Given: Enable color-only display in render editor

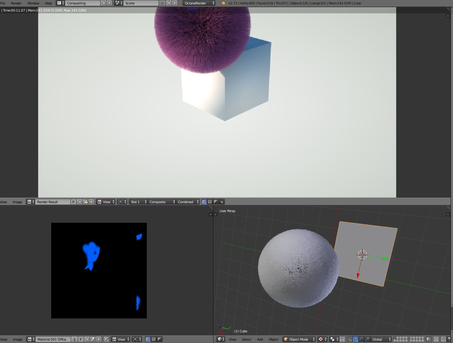Looking at the screenshot, I should (210, 202).
